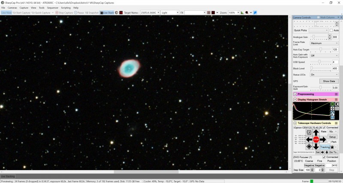
Task: Click the Black Level slider handle
Action: pyautogui.click(x=311, y=68)
